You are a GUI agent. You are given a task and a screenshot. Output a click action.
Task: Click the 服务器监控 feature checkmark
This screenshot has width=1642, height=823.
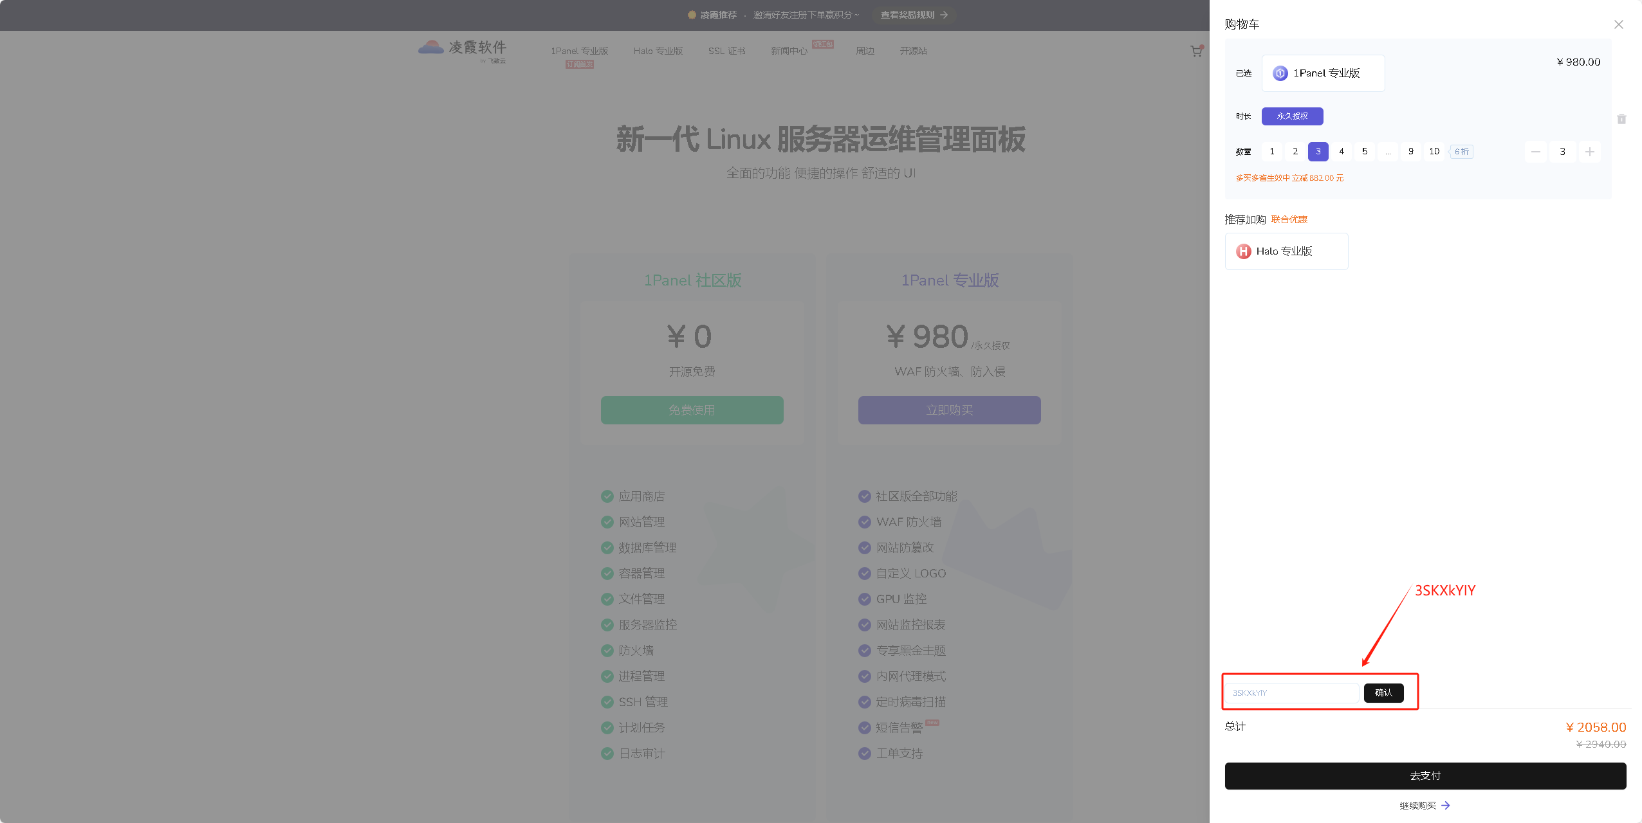pos(607,625)
